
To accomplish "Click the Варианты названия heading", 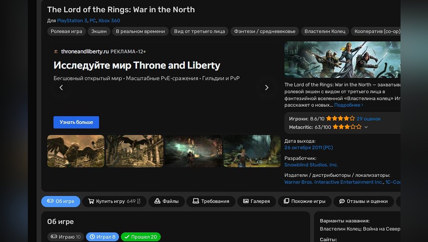I will (x=345, y=221).
